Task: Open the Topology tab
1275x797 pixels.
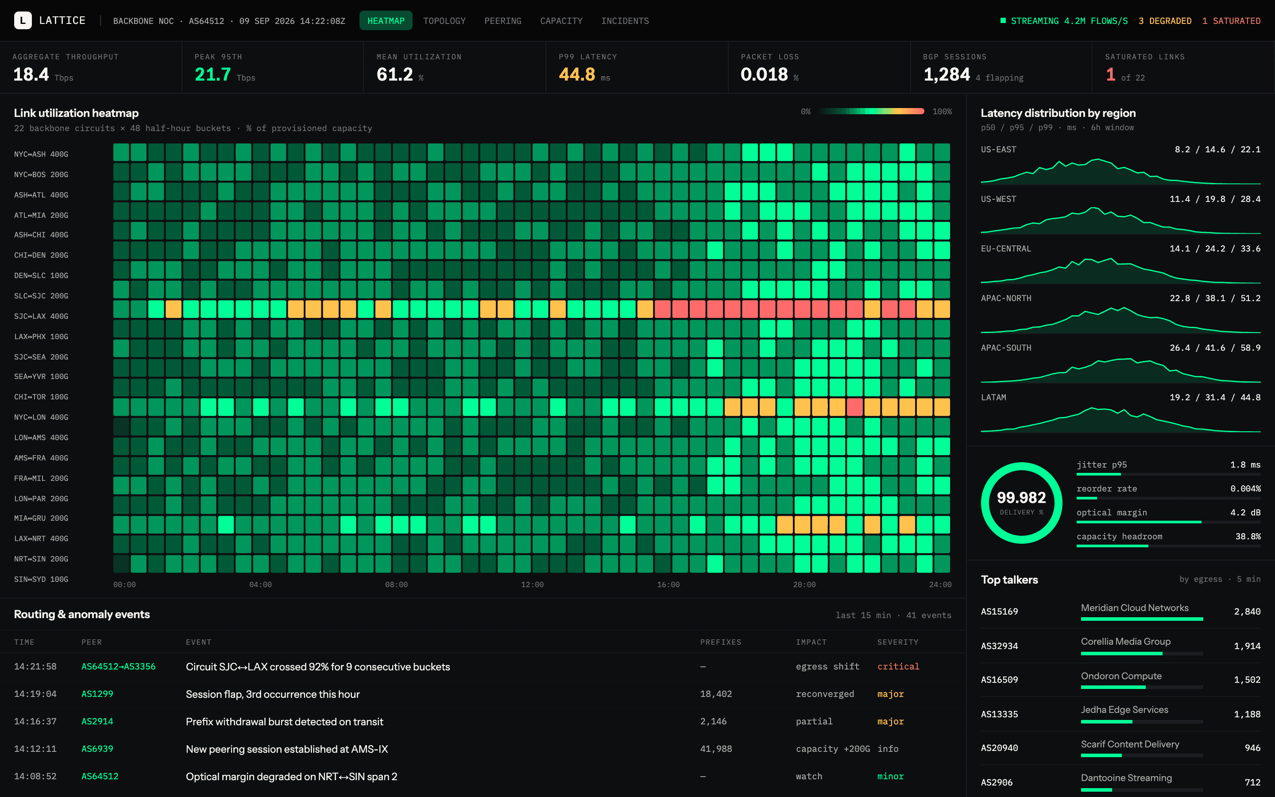Action: pos(444,20)
